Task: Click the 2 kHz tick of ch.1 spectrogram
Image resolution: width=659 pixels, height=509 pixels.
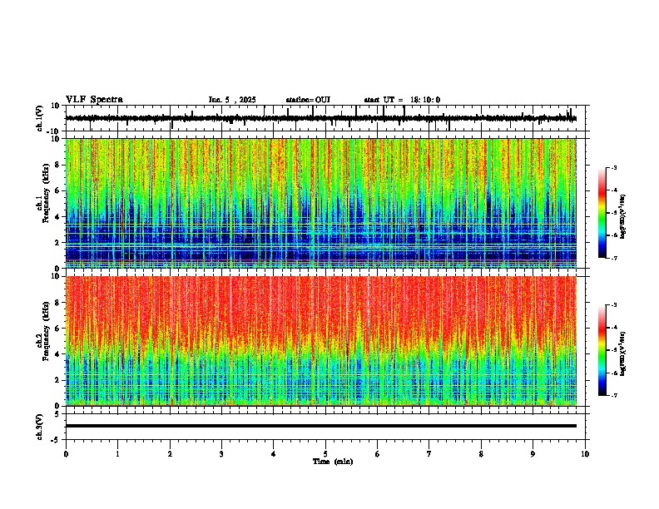Action: pos(57,243)
